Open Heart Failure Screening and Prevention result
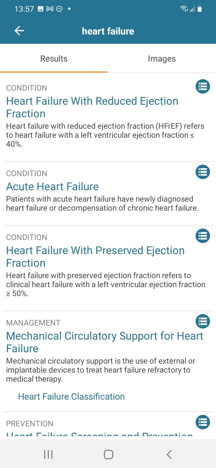This screenshot has height=468, width=216. pyautogui.click(x=99, y=434)
